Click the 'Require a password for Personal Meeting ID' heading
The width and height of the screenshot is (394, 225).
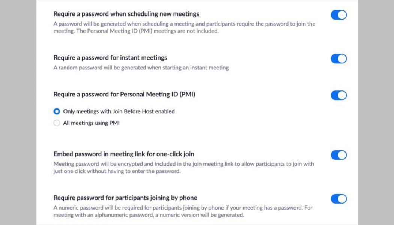click(124, 94)
